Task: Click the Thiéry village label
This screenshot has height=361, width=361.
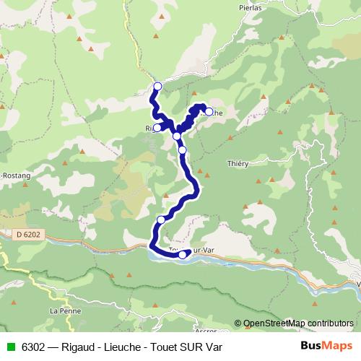Action: (238, 164)
